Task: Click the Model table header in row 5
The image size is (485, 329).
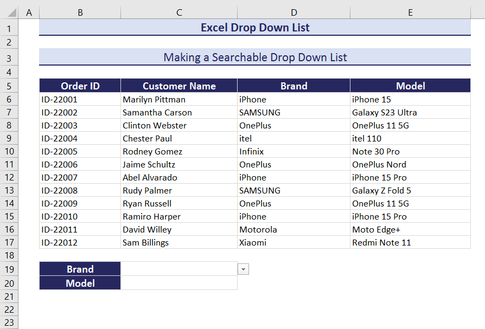Action: point(411,86)
